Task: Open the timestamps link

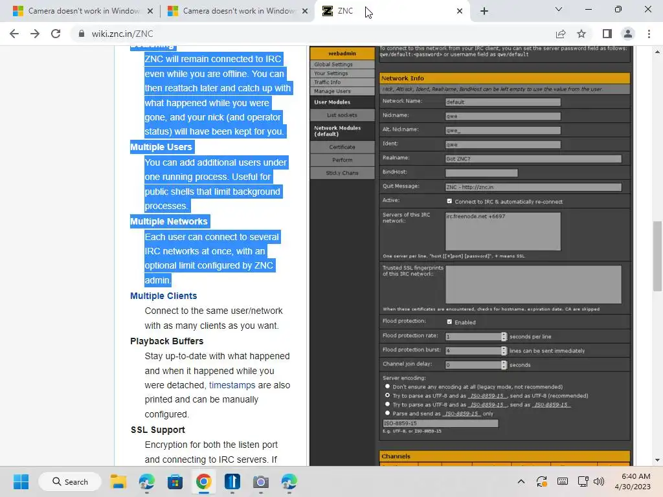Action: (232, 385)
